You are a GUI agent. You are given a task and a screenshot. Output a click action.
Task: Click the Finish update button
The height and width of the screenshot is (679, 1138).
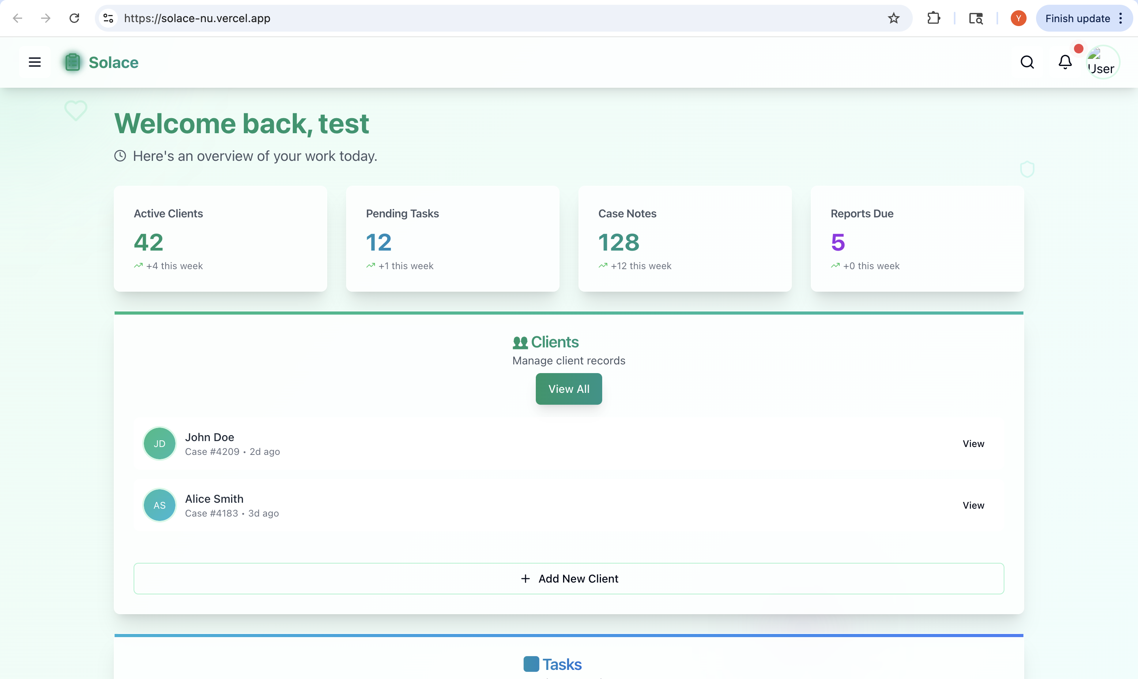click(1077, 18)
